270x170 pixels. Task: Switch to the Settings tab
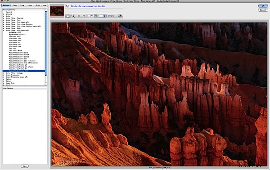(x=6, y=5)
